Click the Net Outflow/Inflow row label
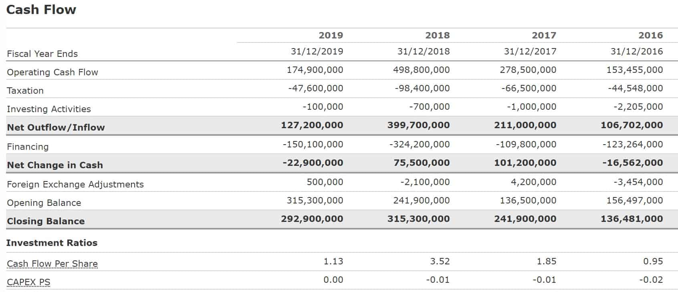 [56, 127]
